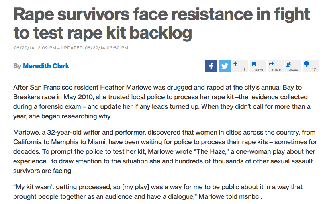Click the rape kit backlog article headline
The image size is (323, 204).
coord(161,23)
